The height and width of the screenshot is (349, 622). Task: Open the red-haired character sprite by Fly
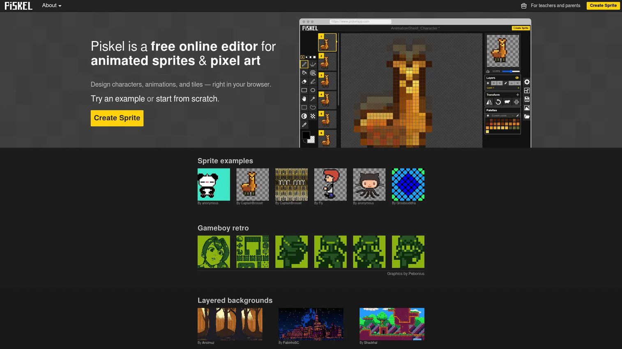click(x=330, y=185)
